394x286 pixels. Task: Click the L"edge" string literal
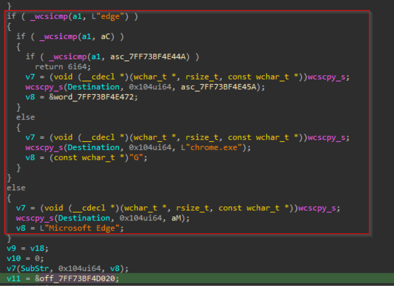(110, 17)
